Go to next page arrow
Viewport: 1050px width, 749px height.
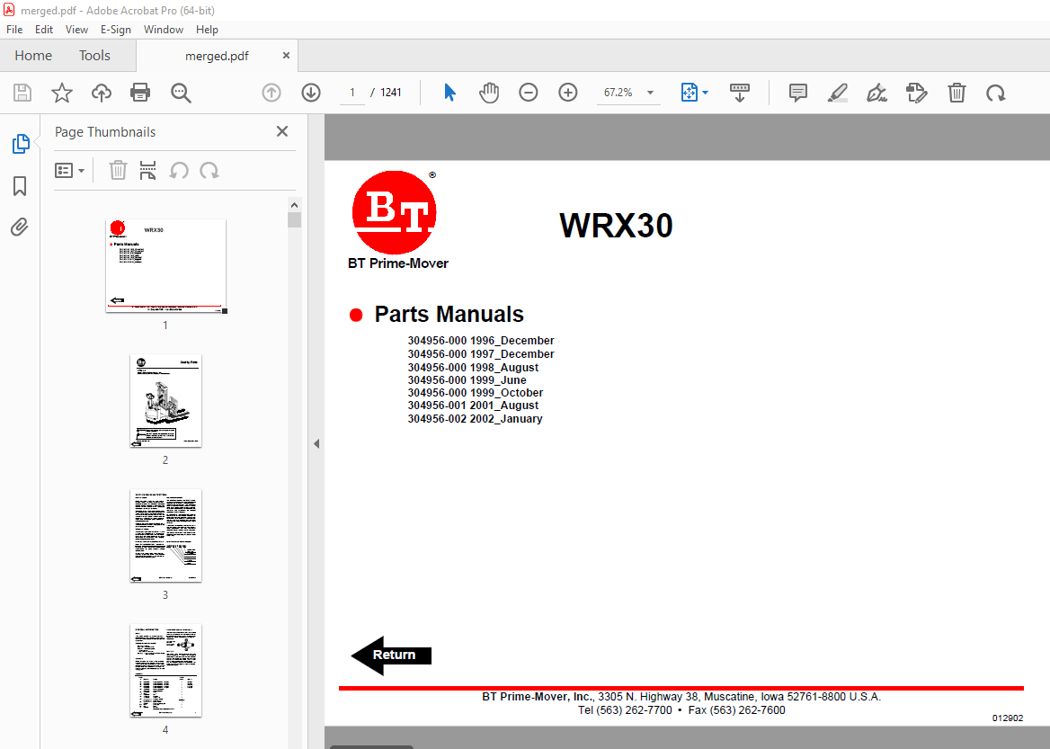pyautogui.click(x=311, y=93)
